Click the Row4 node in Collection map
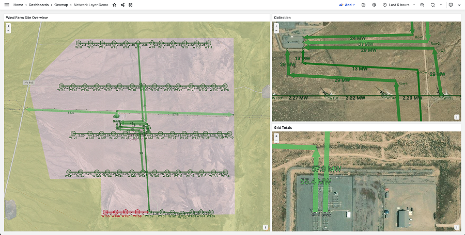The image size is (465, 235). point(396,81)
